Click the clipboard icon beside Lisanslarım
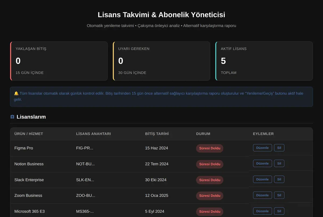The image size is (323, 217). pyautogui.click(x=12, y=117)
